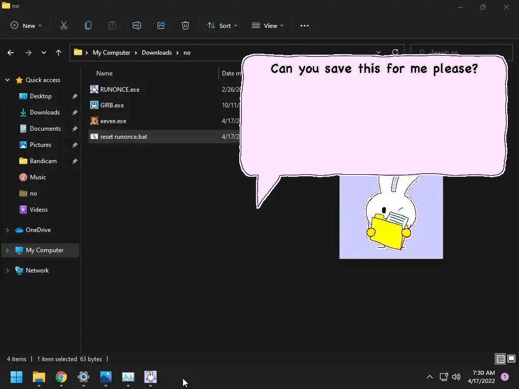Click the Paste clipboard icon
This screenshot has width=519, height=389.
point(113,25)
